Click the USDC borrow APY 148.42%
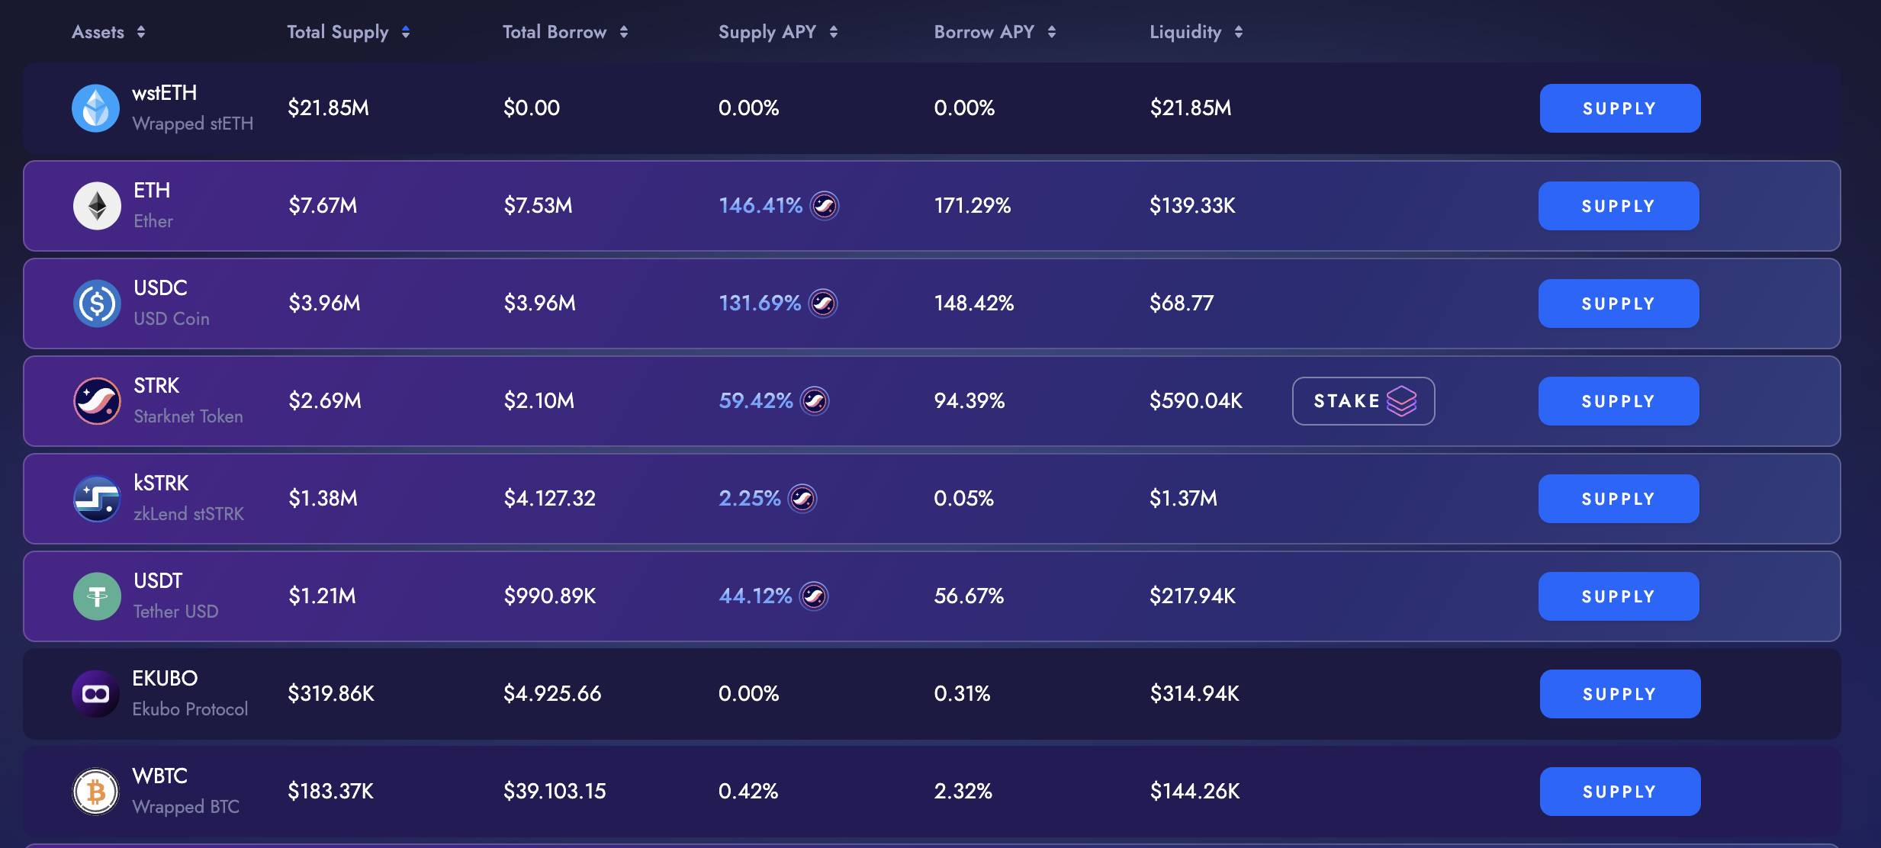Viewport: 1881px width, 848px height. 974,304
